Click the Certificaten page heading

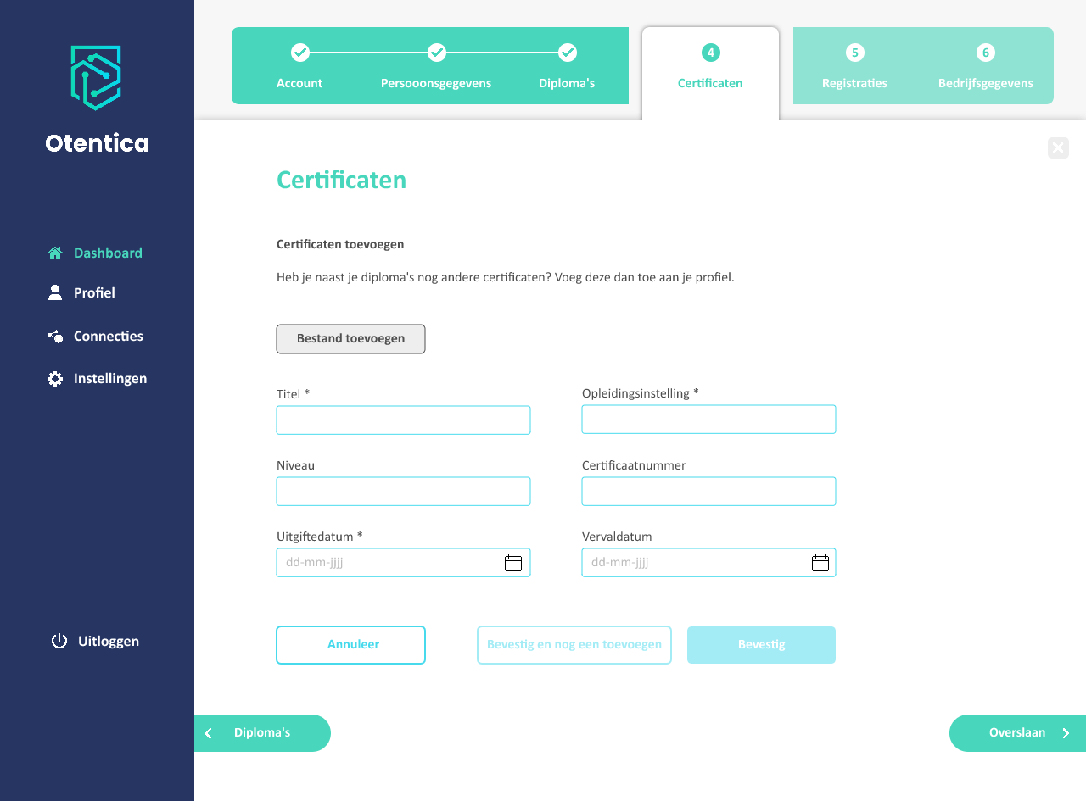tap(341, 180)
